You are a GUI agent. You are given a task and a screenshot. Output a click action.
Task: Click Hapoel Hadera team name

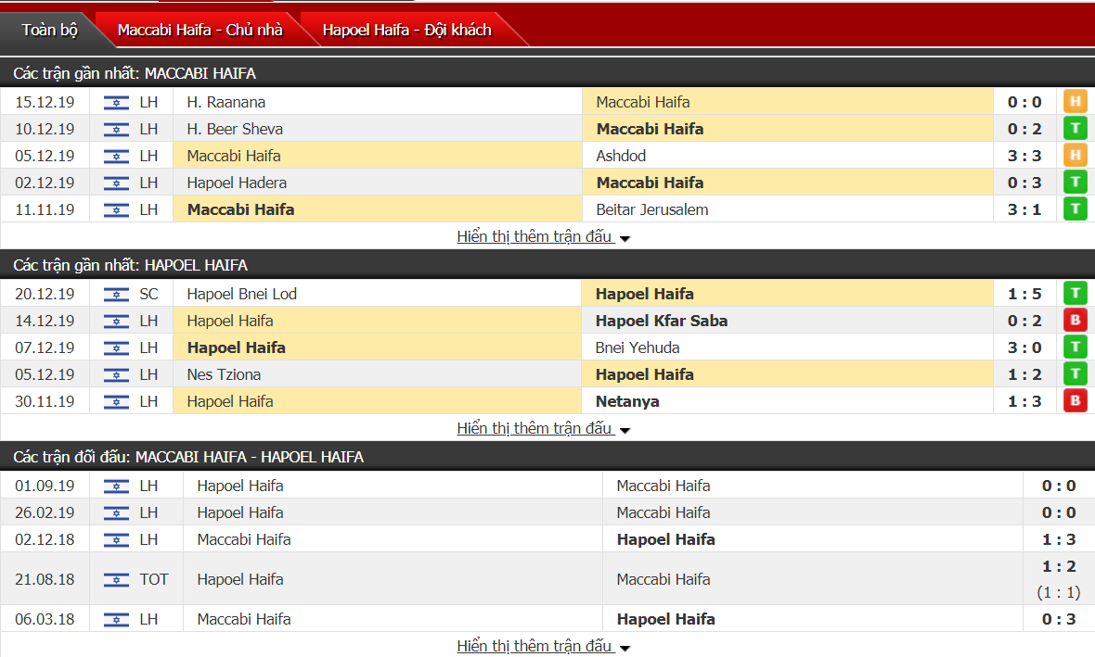(237, 183)
